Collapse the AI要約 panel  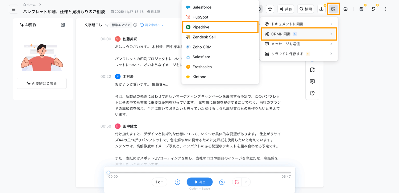(x=63, y=25)
